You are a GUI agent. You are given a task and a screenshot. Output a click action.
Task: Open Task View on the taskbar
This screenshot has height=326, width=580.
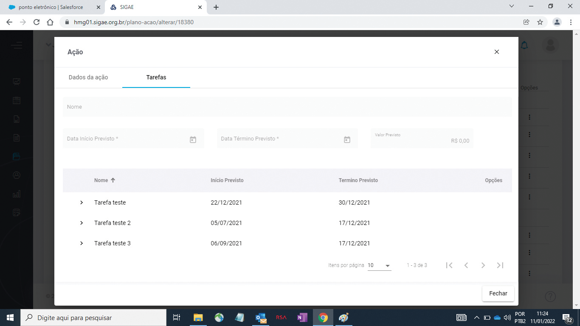tap(177, 318)
